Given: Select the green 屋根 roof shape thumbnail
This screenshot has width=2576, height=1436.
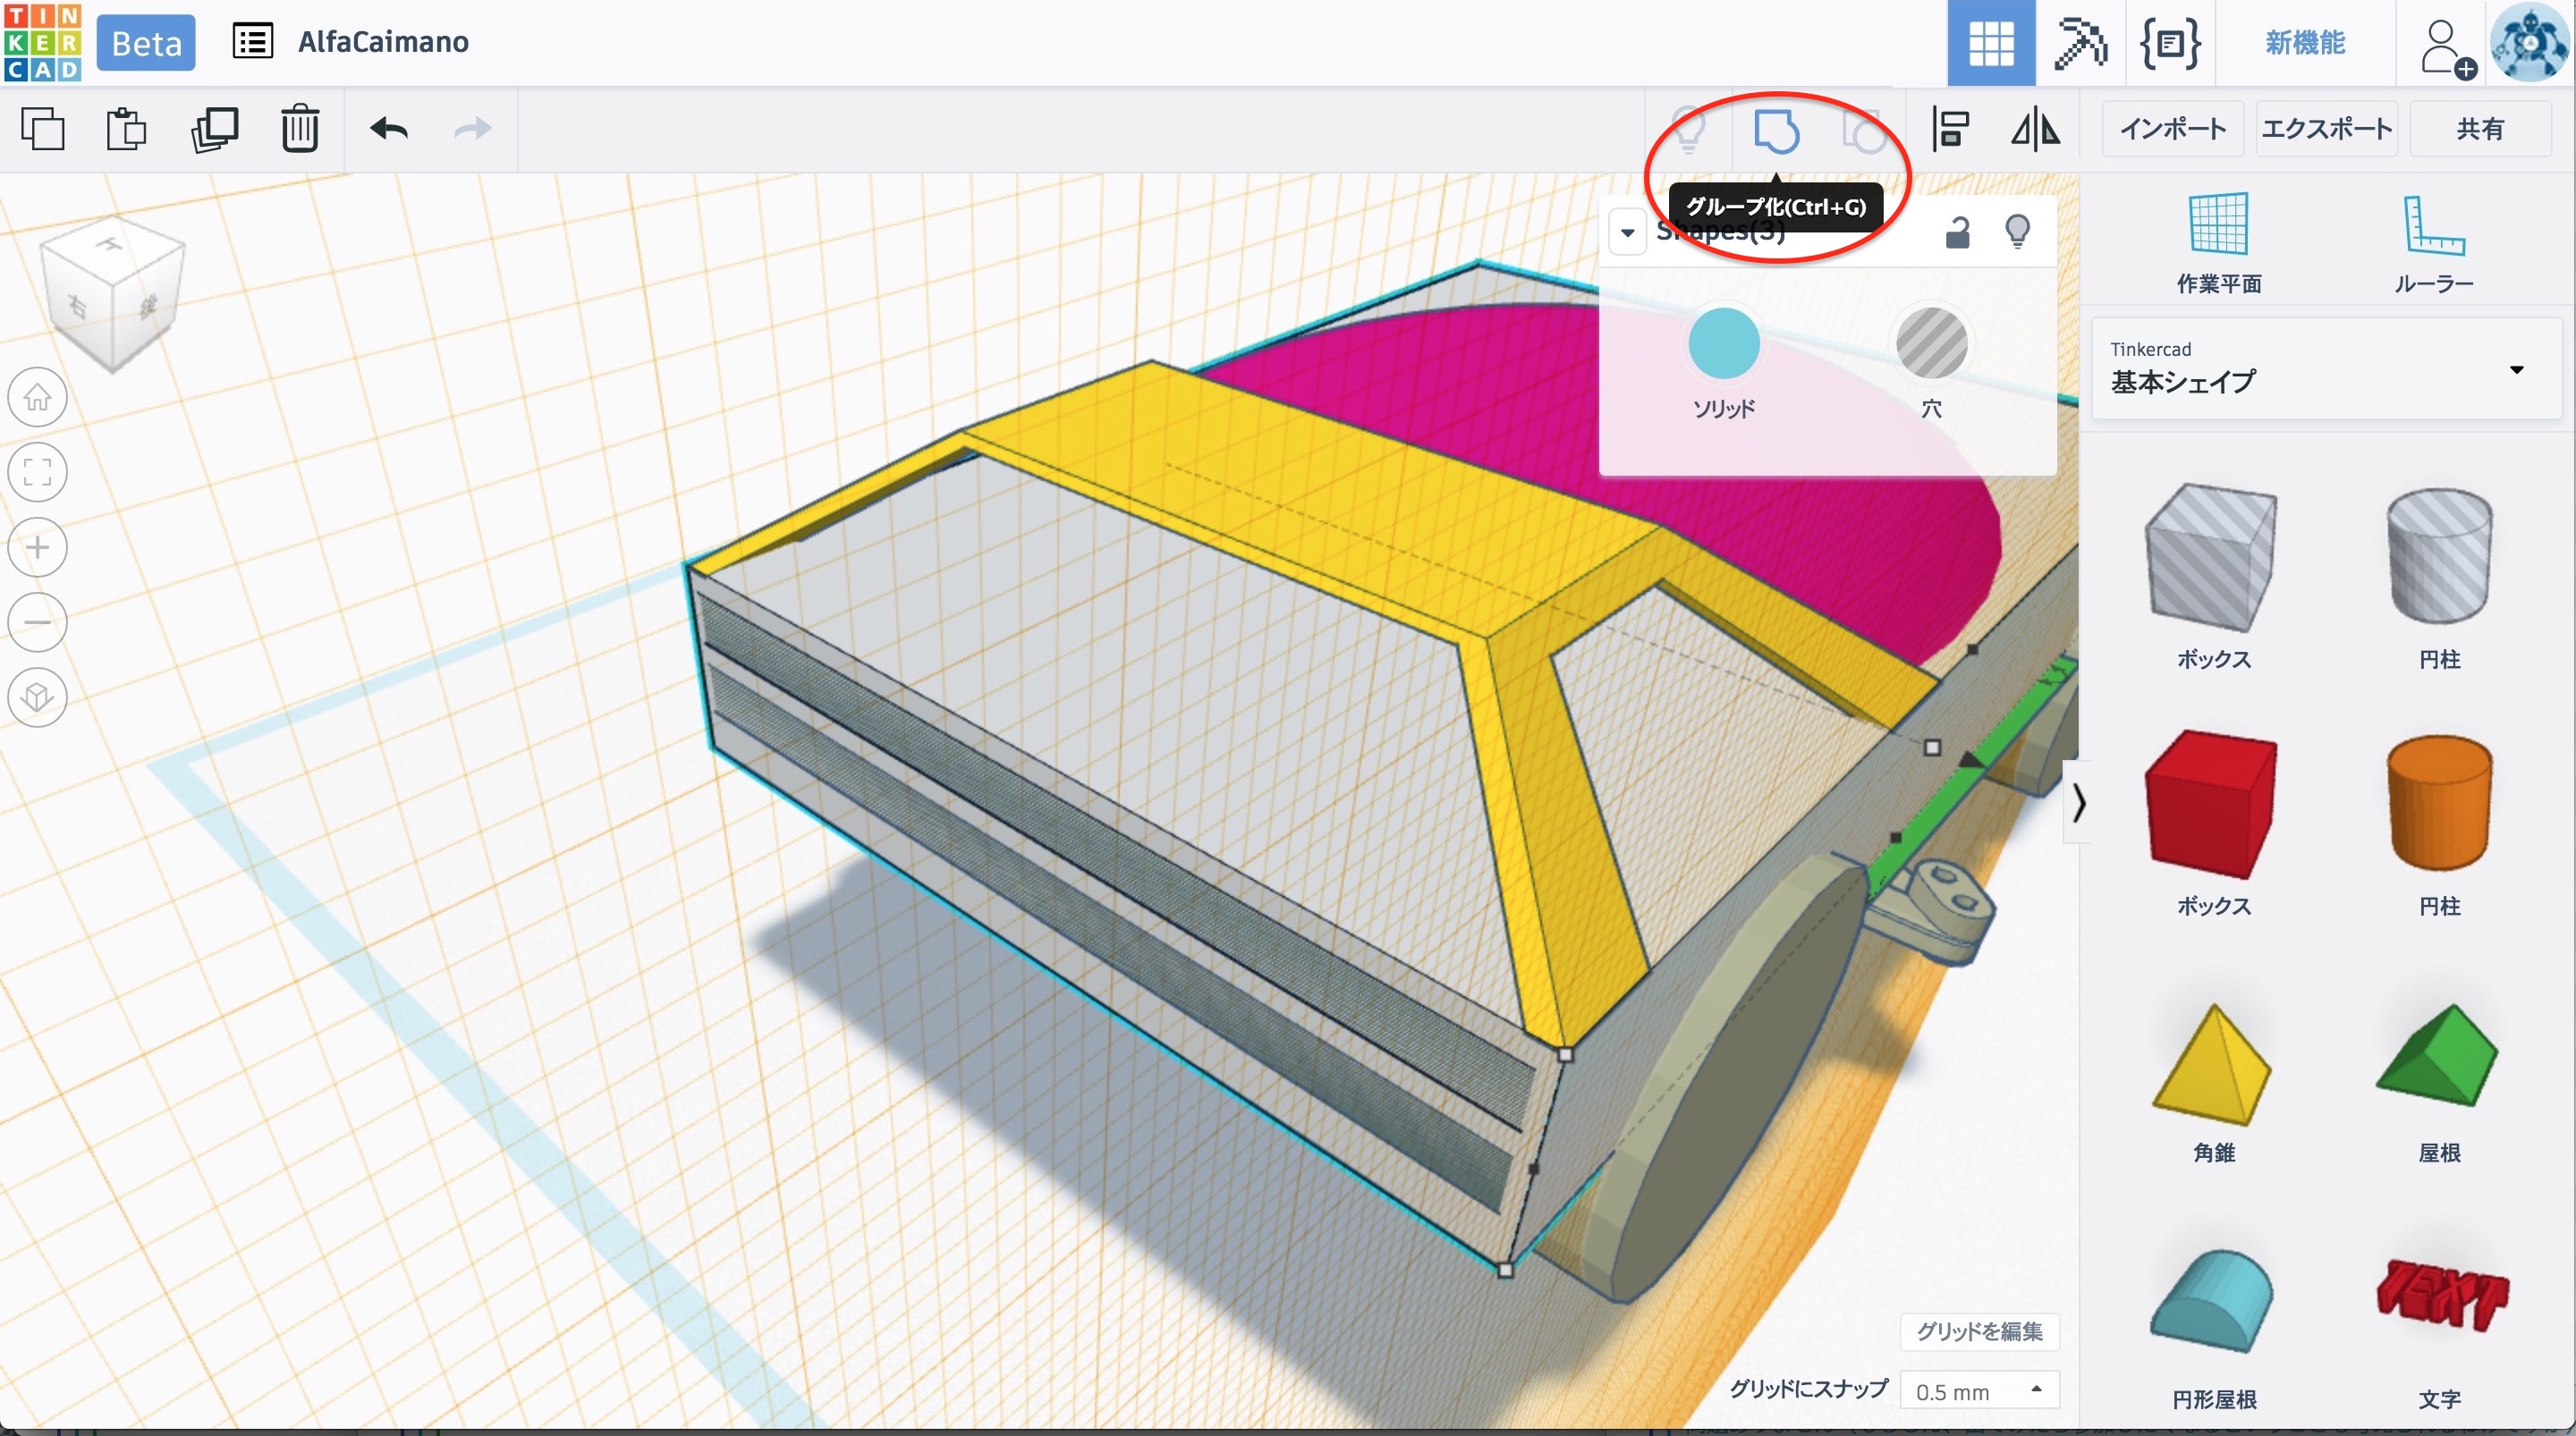Looking at the screenshot, I should click(2439, 1058).
